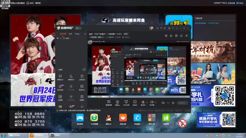Click the first tool in third toolbox row
Viewport: 246px width, 138px height.
click(x=60, y=98)
